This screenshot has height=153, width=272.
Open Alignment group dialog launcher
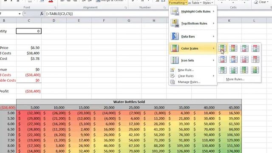[x=126, y=8]
